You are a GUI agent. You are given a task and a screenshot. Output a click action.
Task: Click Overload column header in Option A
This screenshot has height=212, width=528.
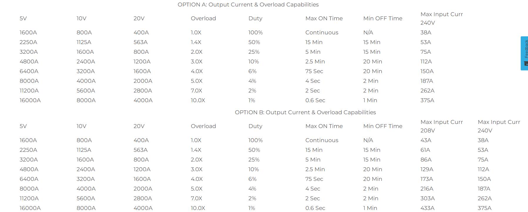point(203,18)
